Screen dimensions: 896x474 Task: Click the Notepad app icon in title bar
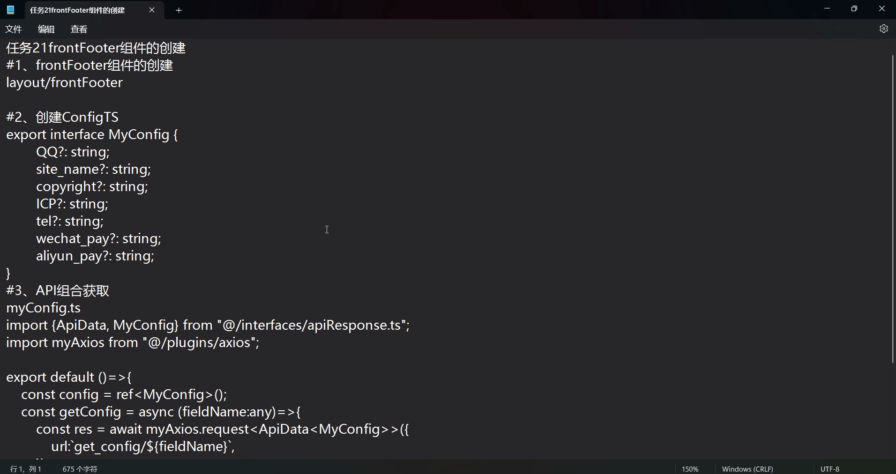[10, 10]
